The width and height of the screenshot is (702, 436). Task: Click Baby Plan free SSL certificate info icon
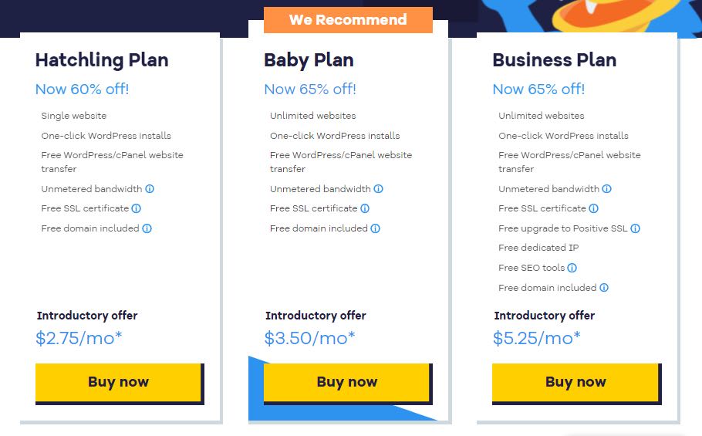pyautogui.click(x=365, y=208)
